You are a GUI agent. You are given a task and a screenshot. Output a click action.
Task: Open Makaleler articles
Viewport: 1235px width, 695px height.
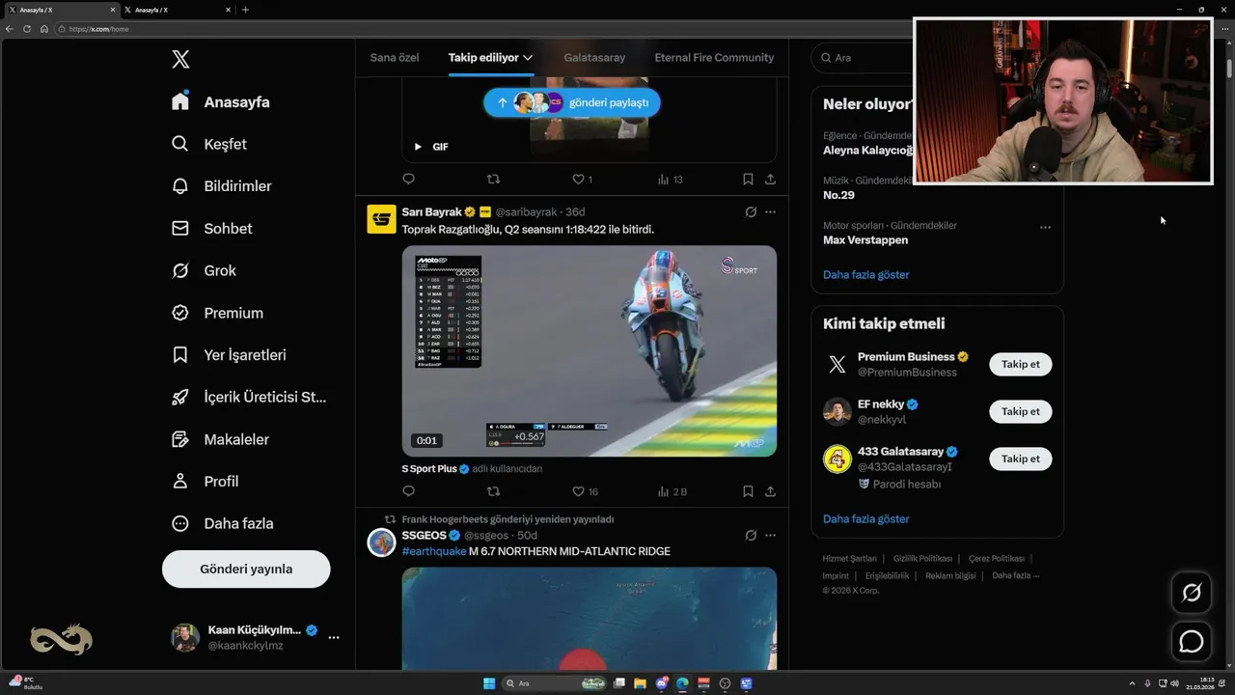[220, 439]
